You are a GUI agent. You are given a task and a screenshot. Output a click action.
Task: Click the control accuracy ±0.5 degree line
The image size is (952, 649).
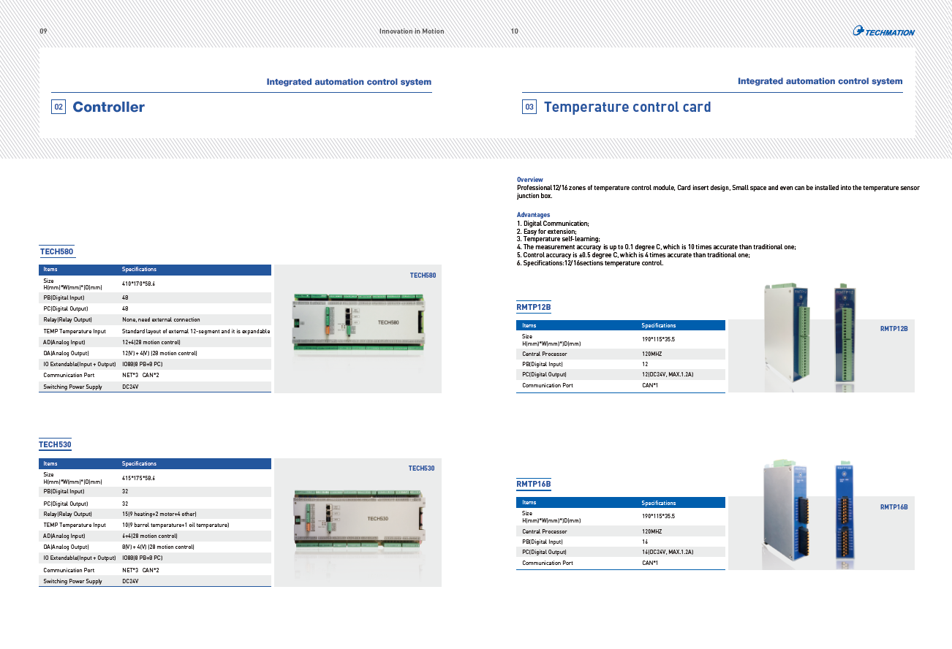(x=633, y=255)
